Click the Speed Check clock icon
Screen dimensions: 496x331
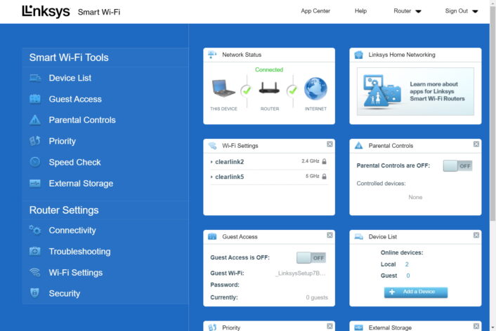35,162
